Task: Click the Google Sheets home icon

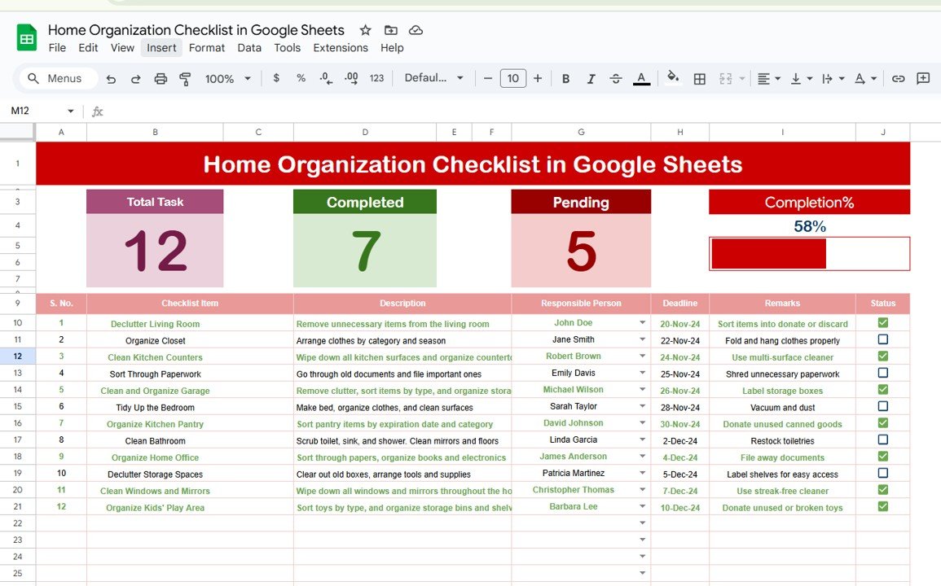Action: (26, 37)
